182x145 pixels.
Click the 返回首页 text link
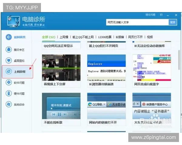pyautogui.click(x=20, y=37)
